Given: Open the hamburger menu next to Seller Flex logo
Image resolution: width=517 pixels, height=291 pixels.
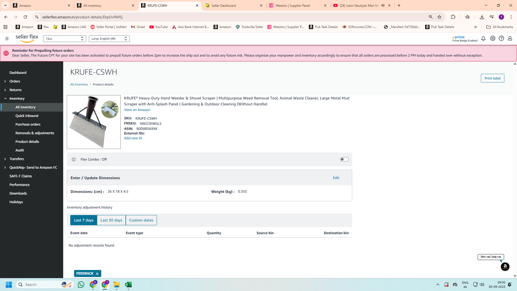Looking at the screenshot, I should coord(7,39).
